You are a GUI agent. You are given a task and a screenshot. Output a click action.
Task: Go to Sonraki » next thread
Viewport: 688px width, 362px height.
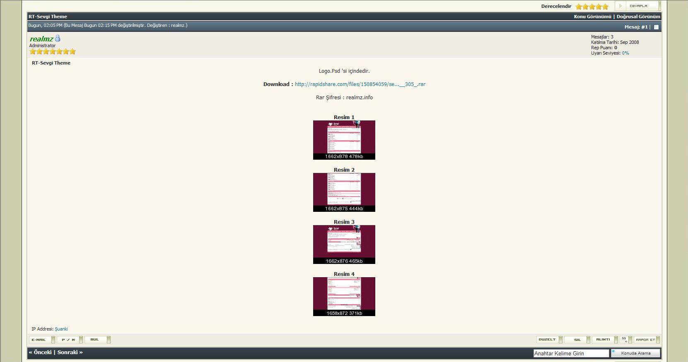point(70,352)
